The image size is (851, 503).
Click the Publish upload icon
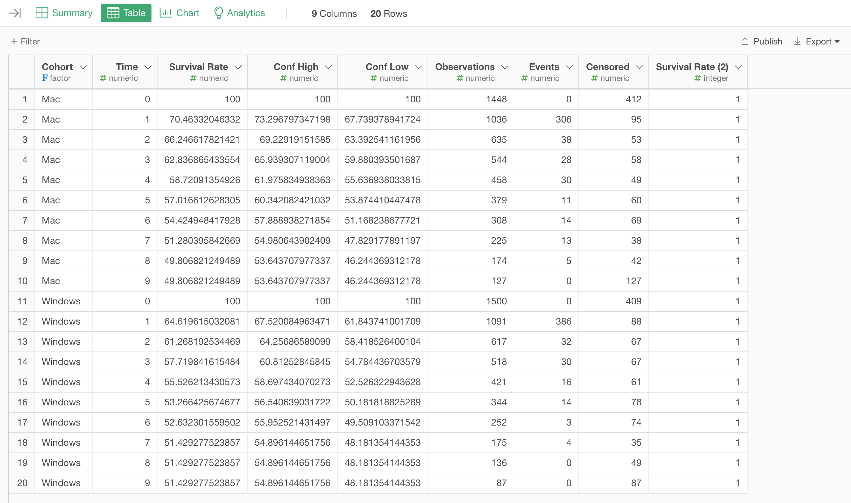click(x=745, y=41)
